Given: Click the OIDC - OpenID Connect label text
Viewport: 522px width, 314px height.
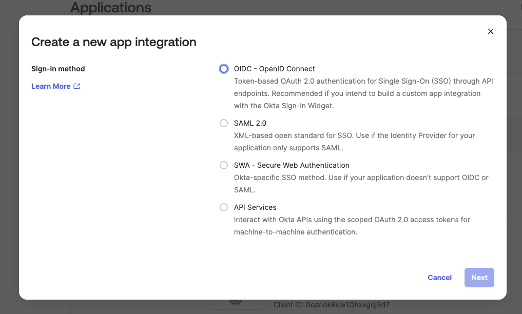Looking at the screenshot, I should tap(274, 69).
